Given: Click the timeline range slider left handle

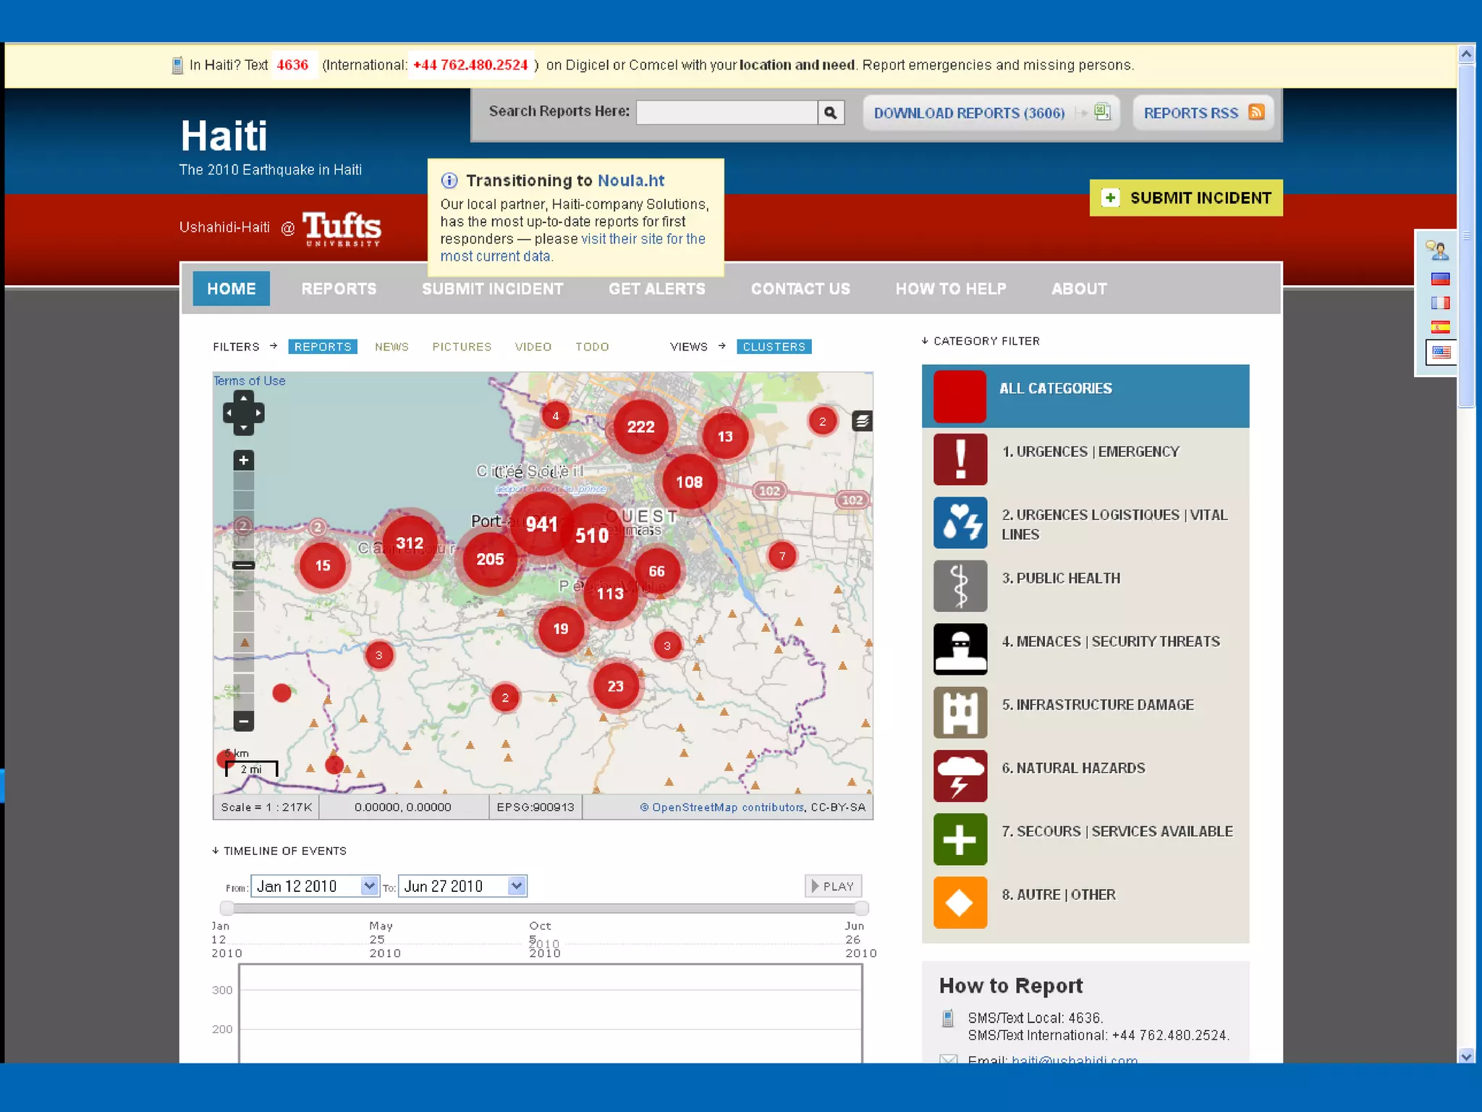Looking at the screenshot, I should tap(226, 908).
